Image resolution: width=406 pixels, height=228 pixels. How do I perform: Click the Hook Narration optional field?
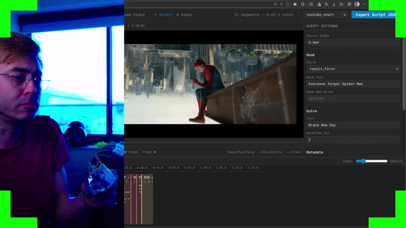point(353,98)
